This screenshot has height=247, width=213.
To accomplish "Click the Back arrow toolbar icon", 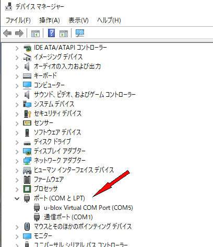I will pyautogui.click(x=7, y=33).
